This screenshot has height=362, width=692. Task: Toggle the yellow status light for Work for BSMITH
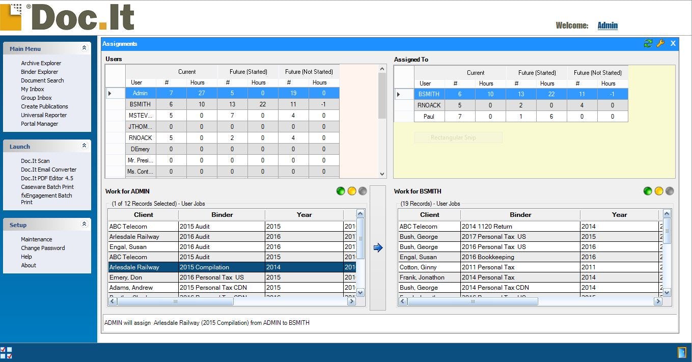(x=659, y=191)
